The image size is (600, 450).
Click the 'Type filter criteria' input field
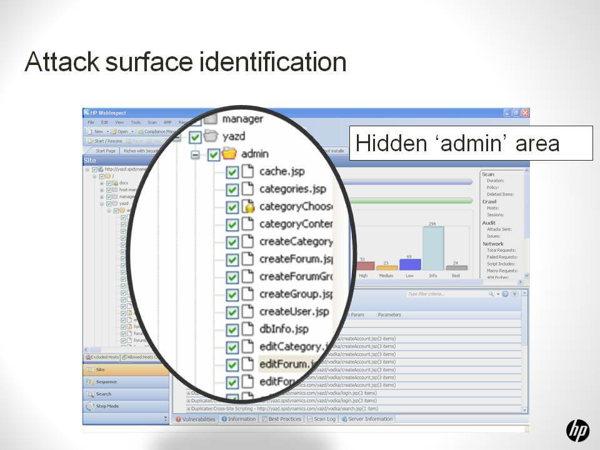(445, 294)
